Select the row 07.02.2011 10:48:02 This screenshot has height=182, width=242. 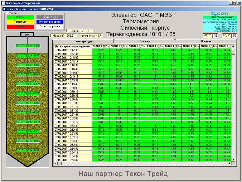click(x=142, y=57)
